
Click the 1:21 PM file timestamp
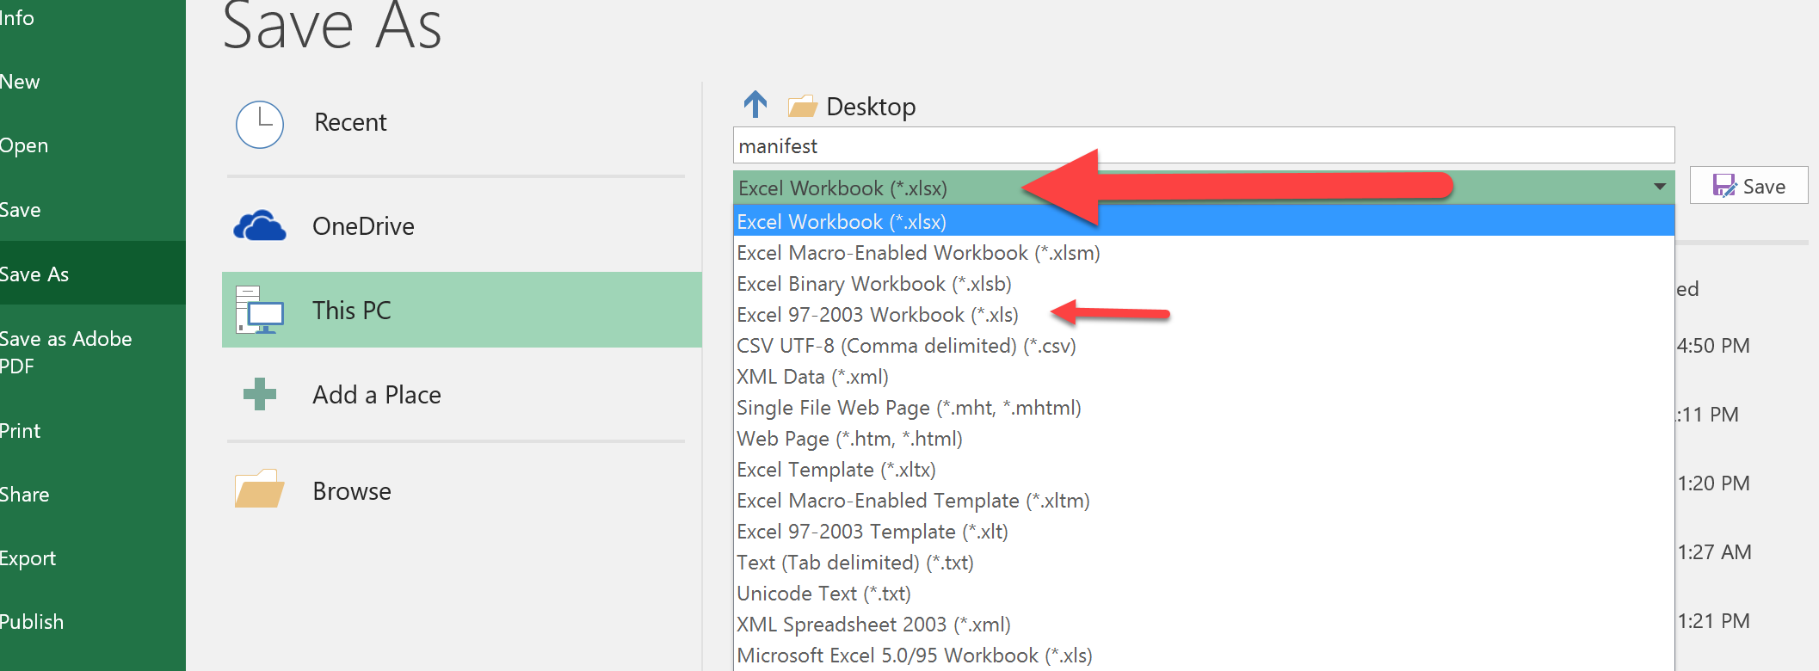[1713, 621]
